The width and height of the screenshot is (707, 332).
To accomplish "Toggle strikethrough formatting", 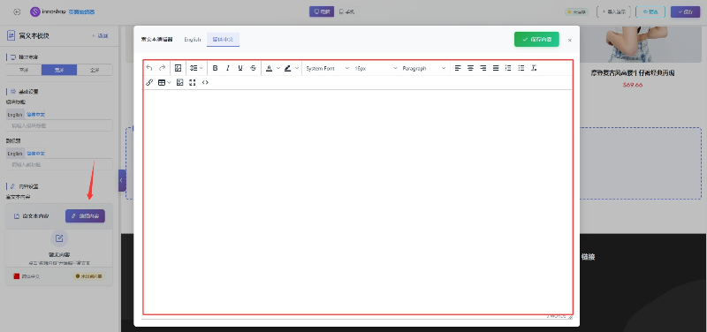I will 253,68.
